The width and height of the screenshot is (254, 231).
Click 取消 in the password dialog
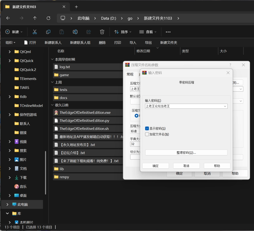click(186, 166)
